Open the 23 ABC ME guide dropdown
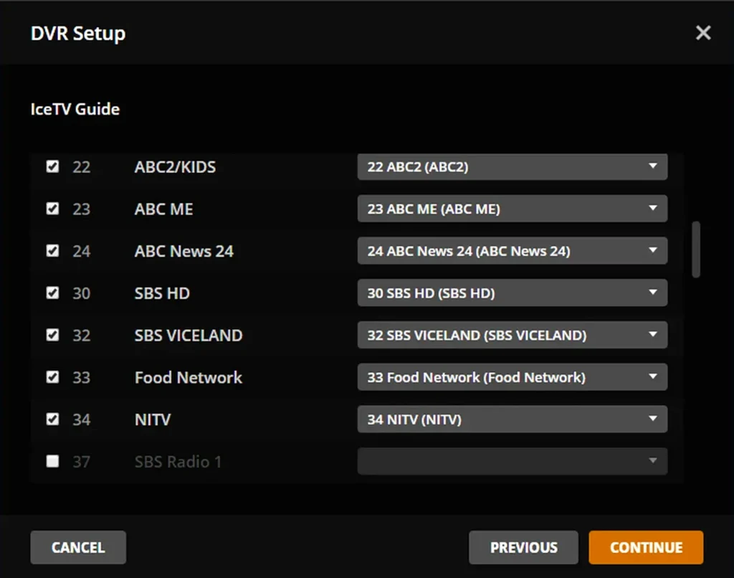The width and height of the screenshot is (734, 578). 512,209
